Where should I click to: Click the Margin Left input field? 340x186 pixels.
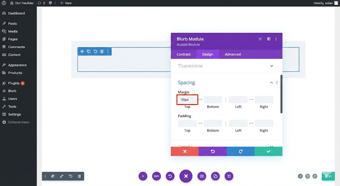click(238, 99)
